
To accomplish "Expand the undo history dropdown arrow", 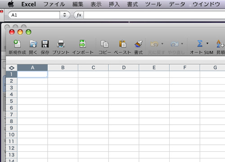I will [162, 44].
